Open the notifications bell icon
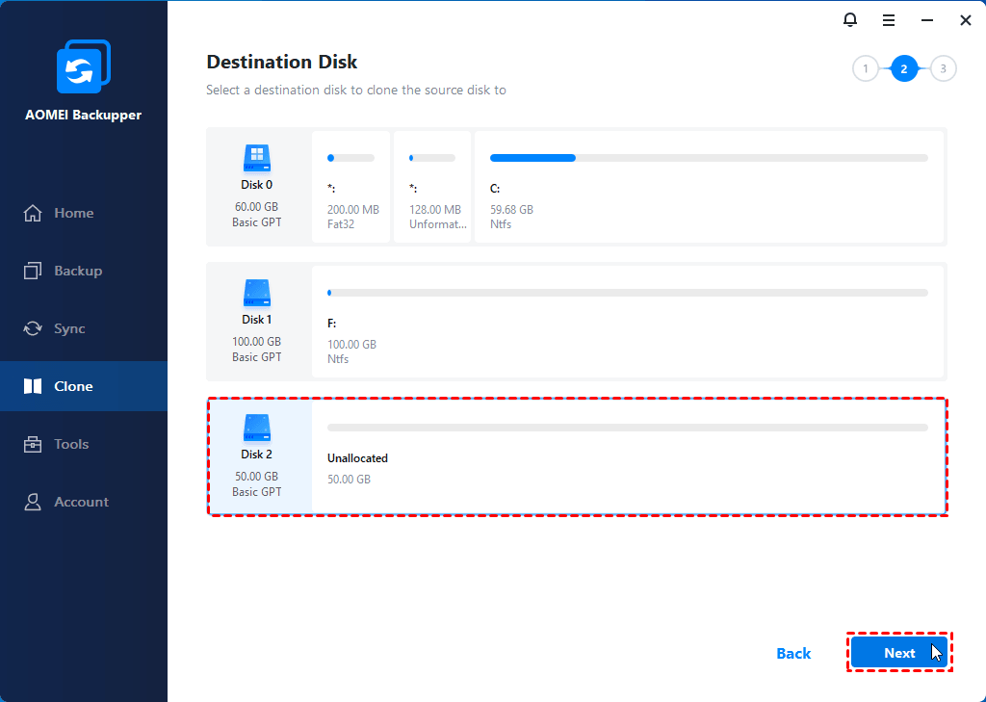This screenshot has height=702, width=986. point(849,20)
